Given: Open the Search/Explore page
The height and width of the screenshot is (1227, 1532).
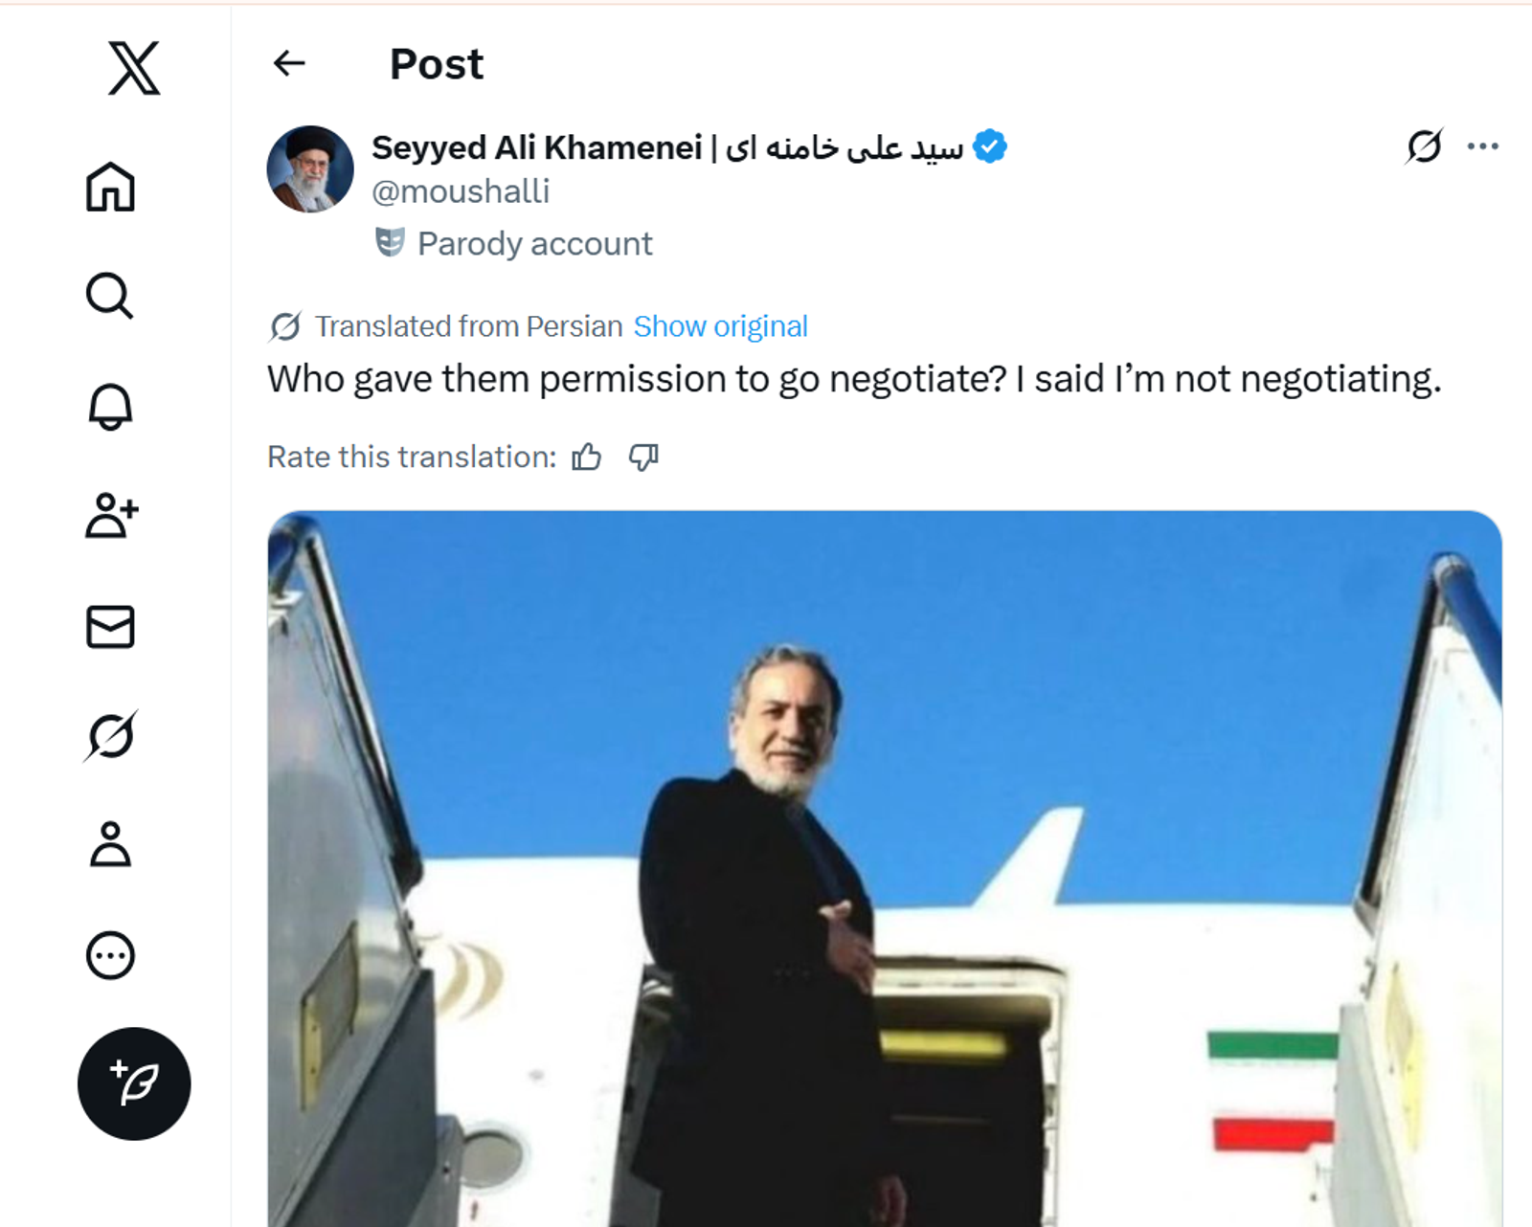Looking at the screenshot, I should click(110, 296).
